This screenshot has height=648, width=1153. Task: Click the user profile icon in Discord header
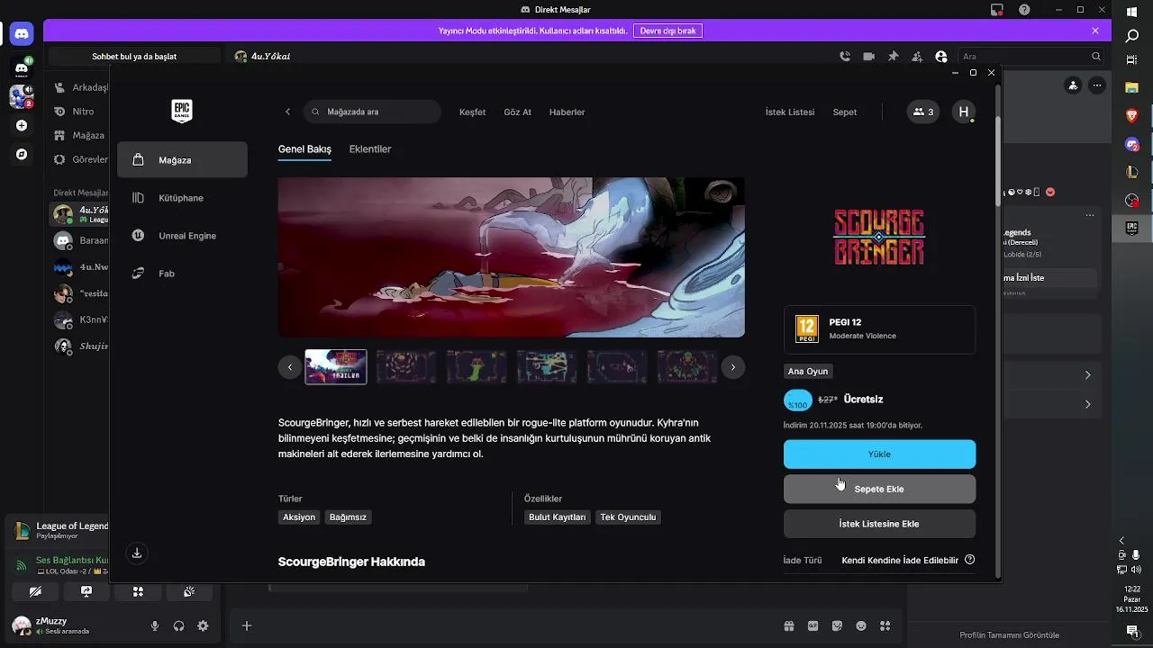941,56
